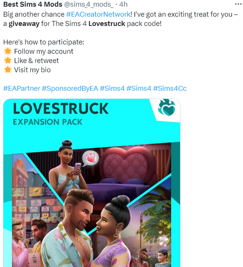Click the star emoji beside Like & retweet
243x267 pixels.
pyautogui.click(x=8, y=61)
